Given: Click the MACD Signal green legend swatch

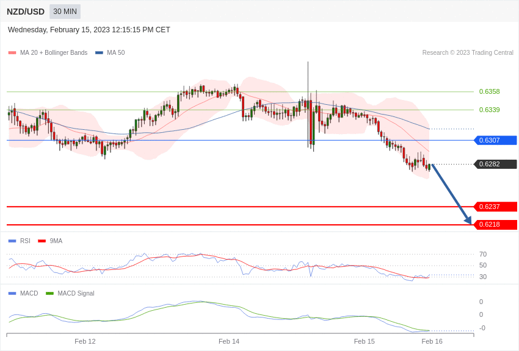Looking at the screenshot, I should pos(49,293).
